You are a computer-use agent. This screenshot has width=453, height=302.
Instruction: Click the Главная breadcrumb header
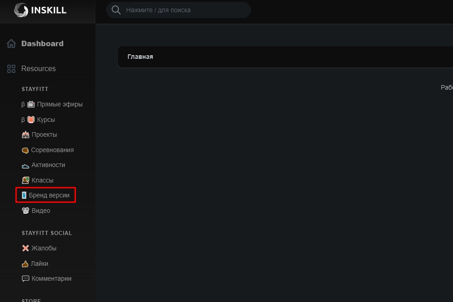pyautogui.click(x=140, y=57)
